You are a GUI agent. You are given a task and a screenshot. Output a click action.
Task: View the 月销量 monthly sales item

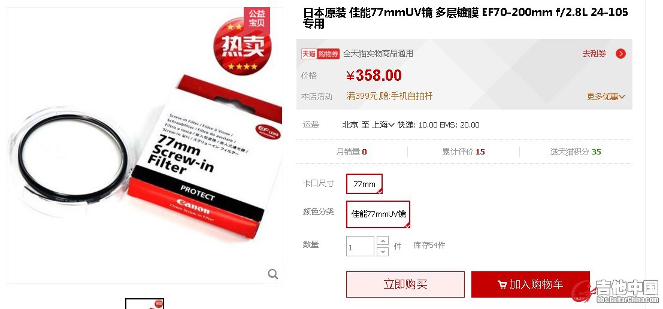pyautogui.click(x=352, y=152)
